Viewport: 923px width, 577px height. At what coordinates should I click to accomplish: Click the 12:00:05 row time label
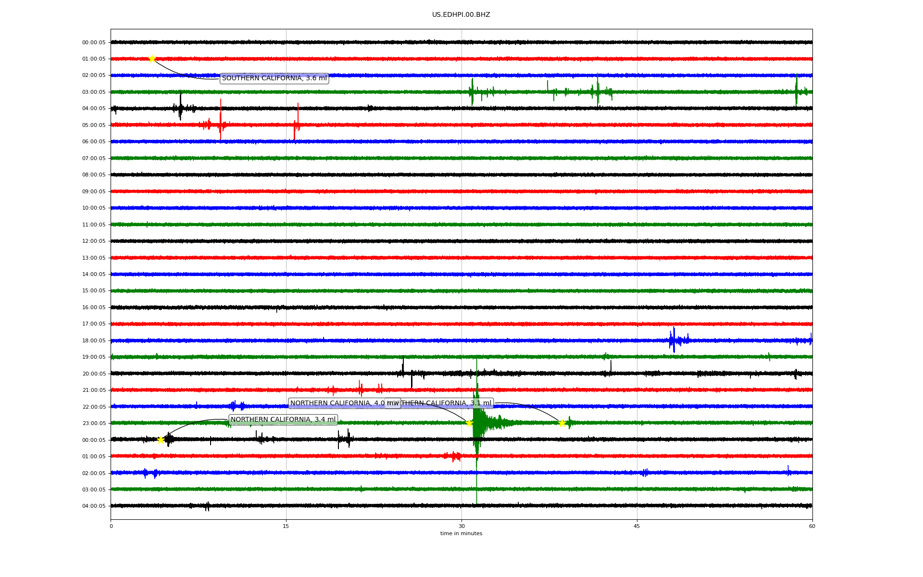coord(94,241)
